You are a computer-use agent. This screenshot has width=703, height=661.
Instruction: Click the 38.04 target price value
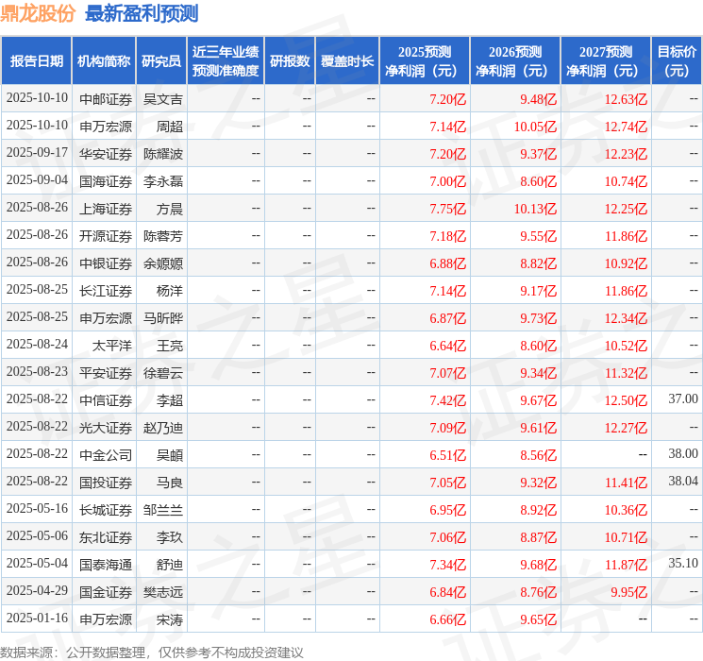pos(682,482)
